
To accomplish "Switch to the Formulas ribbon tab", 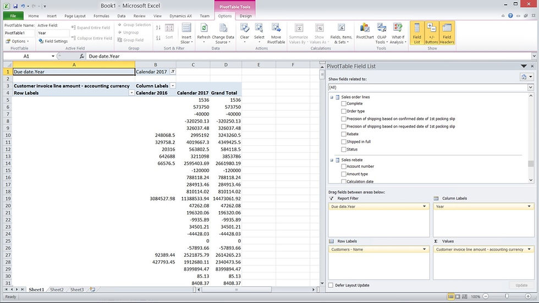I will [x=101, y=16].
